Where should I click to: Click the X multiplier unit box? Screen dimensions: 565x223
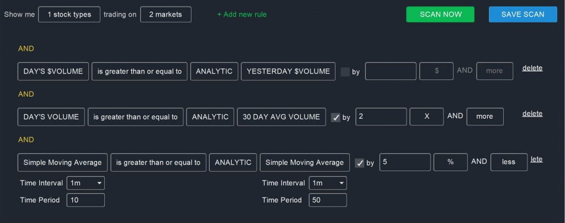[x=427, y=116]
